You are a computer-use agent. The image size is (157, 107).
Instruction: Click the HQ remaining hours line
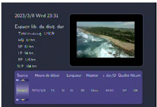pyautogui.click(x=27, y=40)
